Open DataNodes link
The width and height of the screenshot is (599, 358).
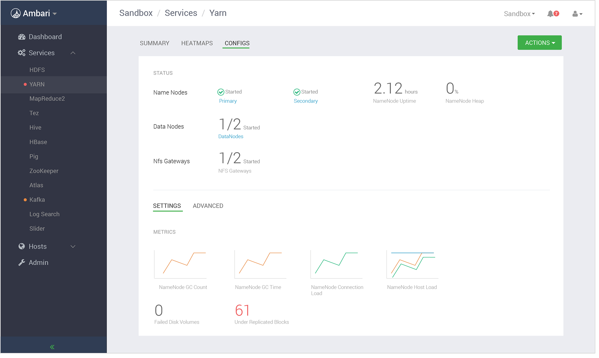[231, 137]
